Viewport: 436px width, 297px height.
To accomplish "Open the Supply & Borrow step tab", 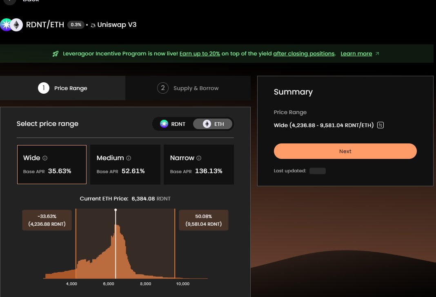I will tap(188, 88).
